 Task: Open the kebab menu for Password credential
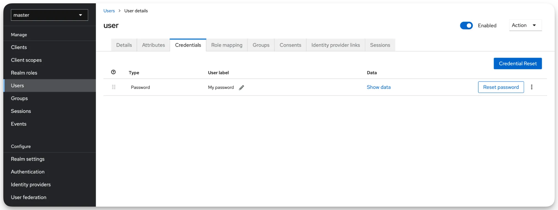[x=532, y=87]
